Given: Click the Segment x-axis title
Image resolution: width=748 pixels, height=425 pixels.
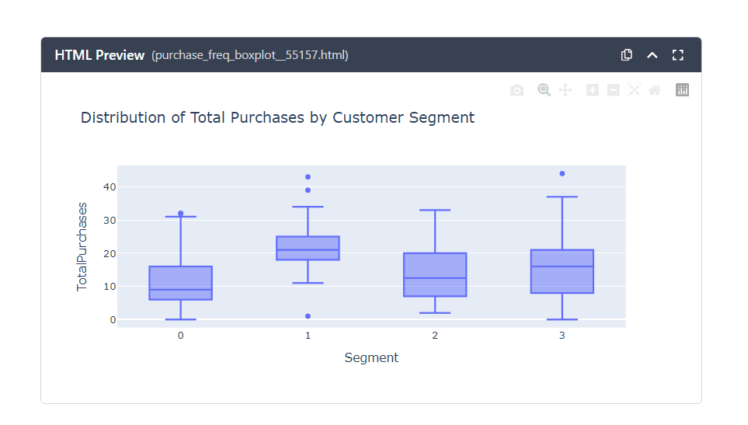Looking at the screenshot, I should pyautogui.click(x=371, y=357).
